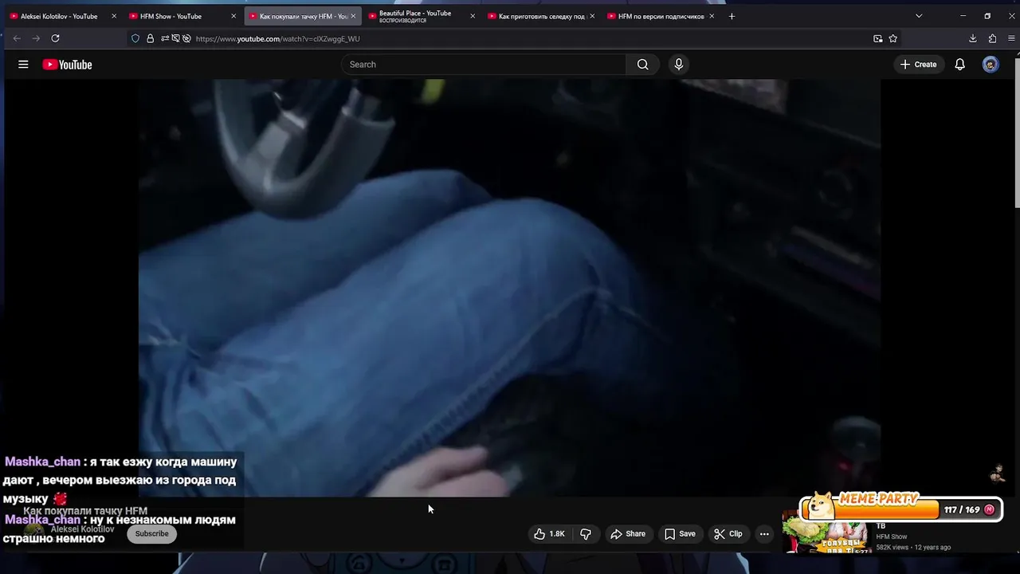Open browser application menu

click(1010, 38)
